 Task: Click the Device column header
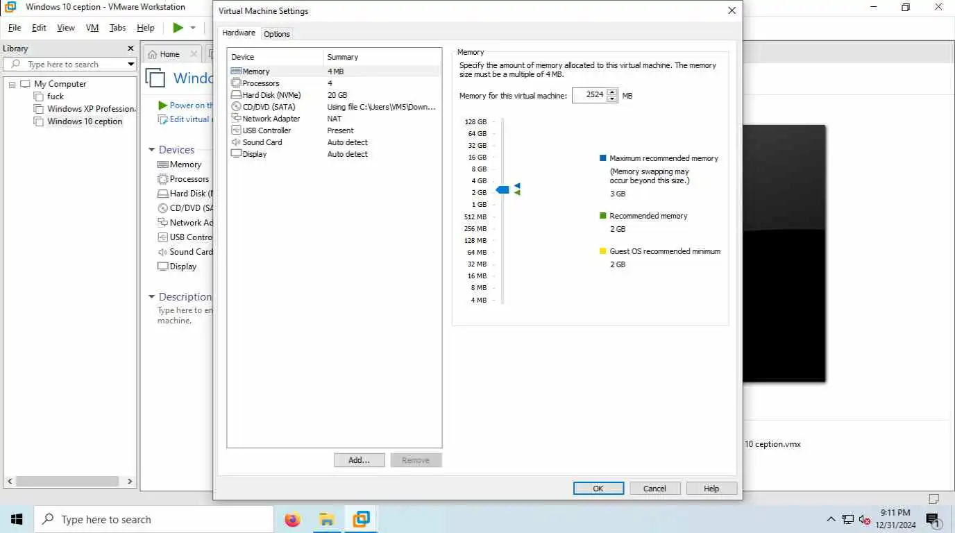click(276, 57)
